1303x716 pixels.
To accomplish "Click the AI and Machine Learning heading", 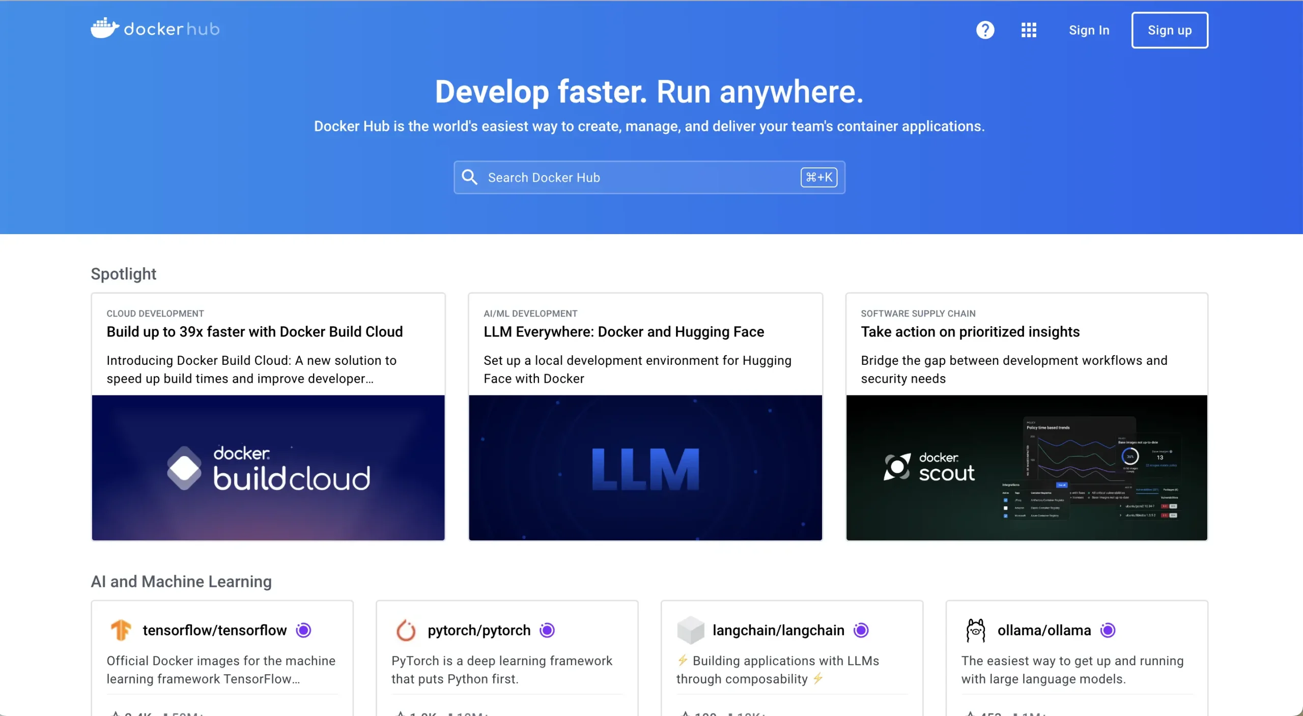I will [x=181, y=581].
